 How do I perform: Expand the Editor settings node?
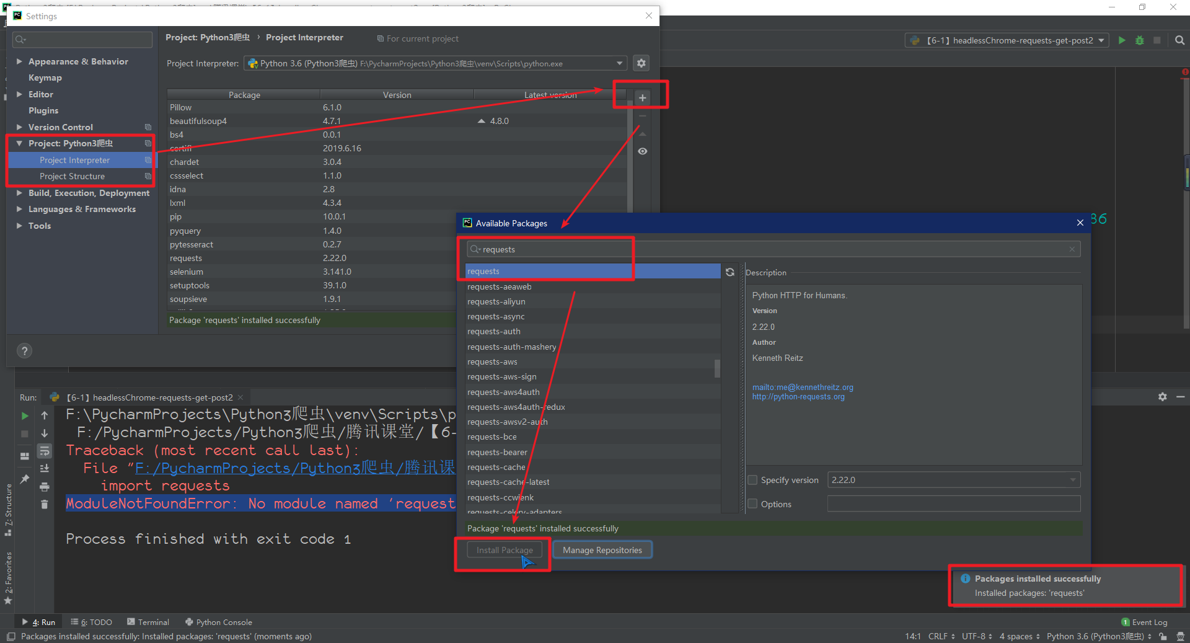click(x=19, y=94)
